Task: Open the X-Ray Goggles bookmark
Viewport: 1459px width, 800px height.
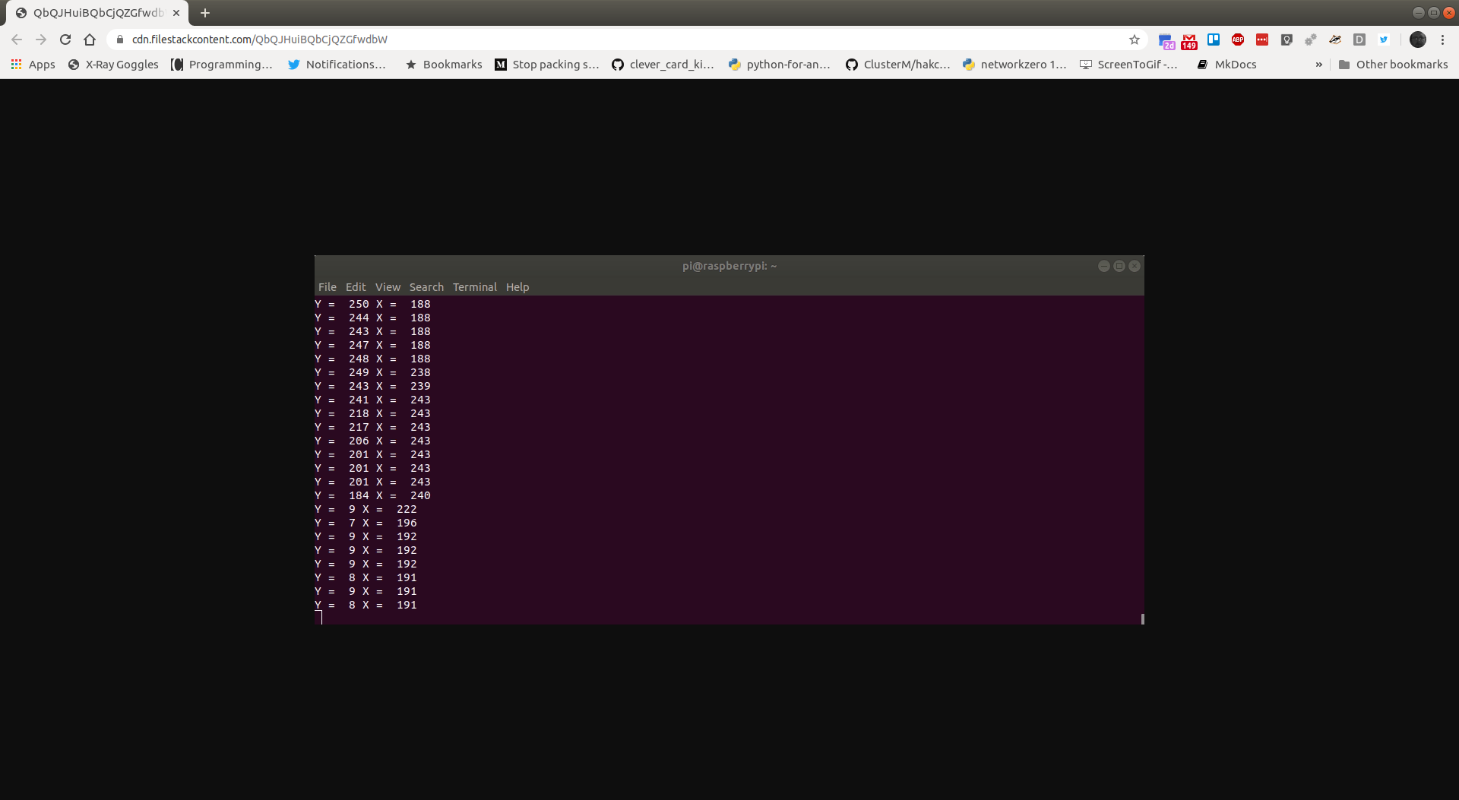Action: pos(113,65)
